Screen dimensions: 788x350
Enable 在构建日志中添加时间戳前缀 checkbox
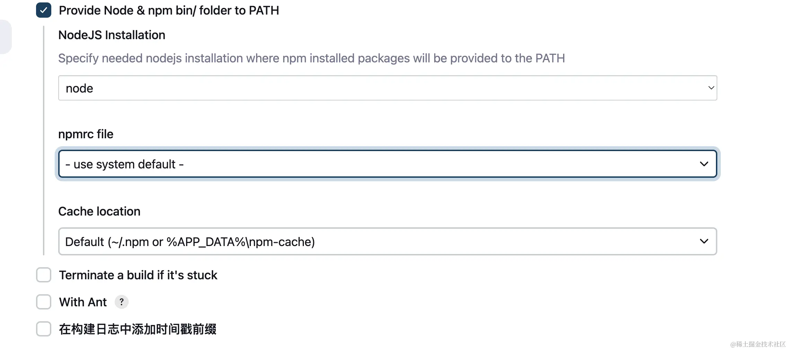point(44,329)
